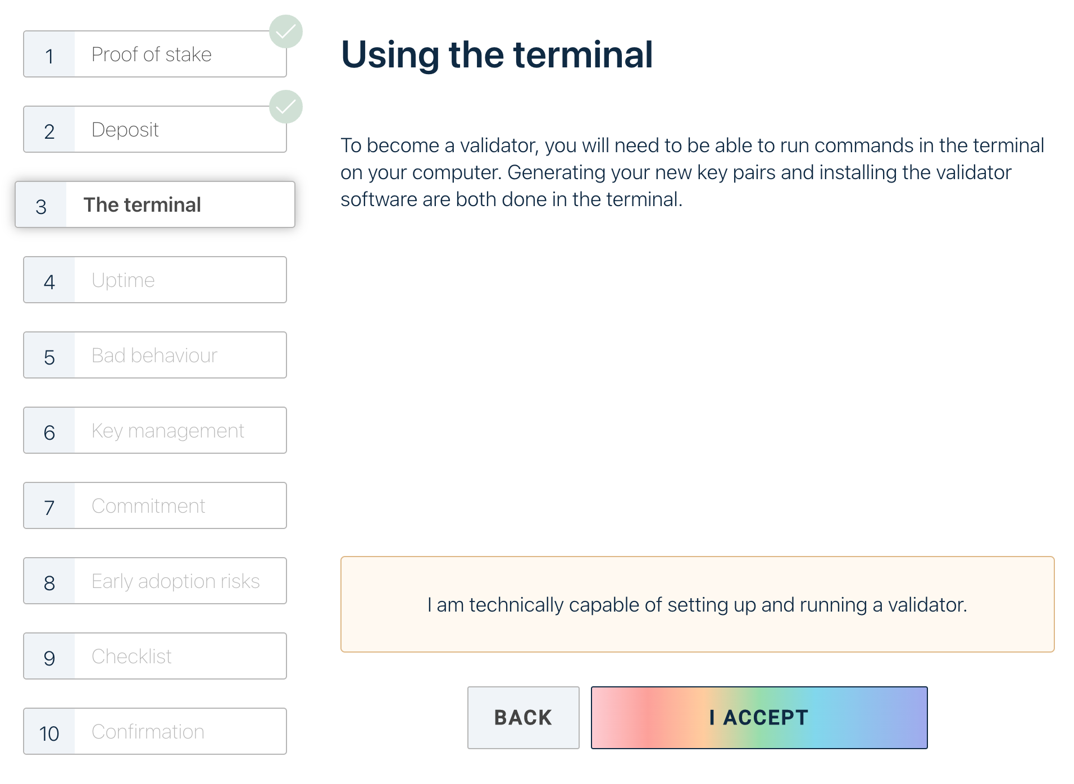Click the step number 10 badge

coord(49,732)
